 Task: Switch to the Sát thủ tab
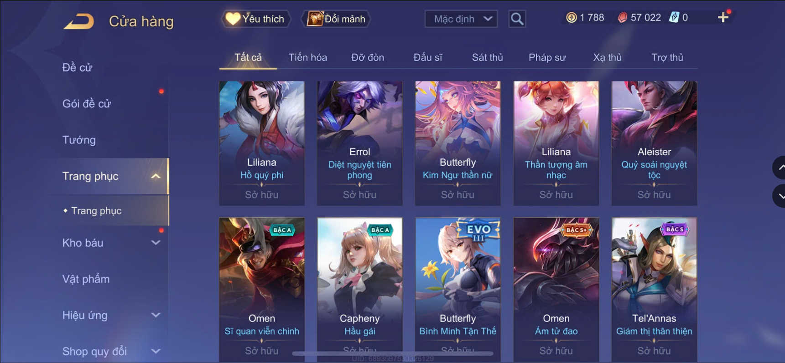click(x=487, y=57)
